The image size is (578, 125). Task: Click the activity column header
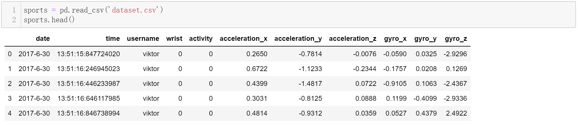201,39
